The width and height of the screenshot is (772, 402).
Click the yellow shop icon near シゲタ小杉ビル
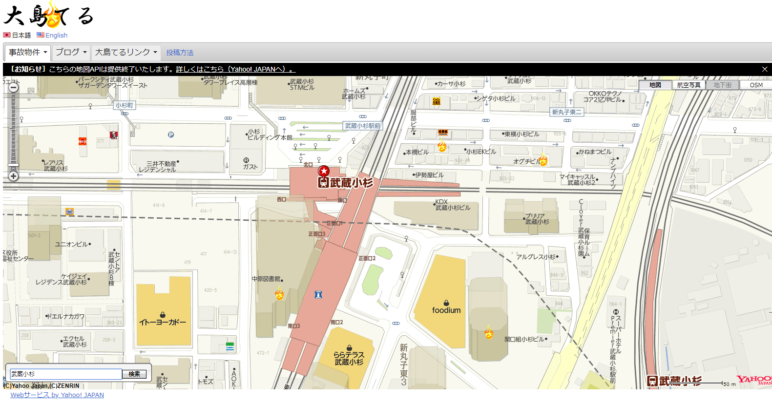tap(436, 101)
